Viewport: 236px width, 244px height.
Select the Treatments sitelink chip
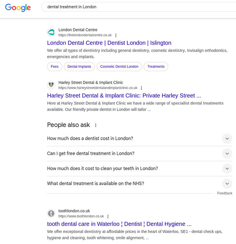pyautogui.click(x=156, y=67)
